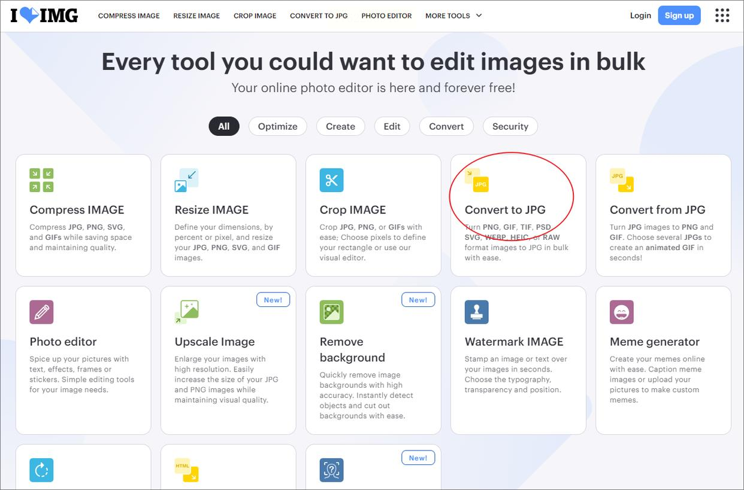Open PHOTO EDITOR in the top menu
Screen dimensions: 744x490
pos(386,16)
